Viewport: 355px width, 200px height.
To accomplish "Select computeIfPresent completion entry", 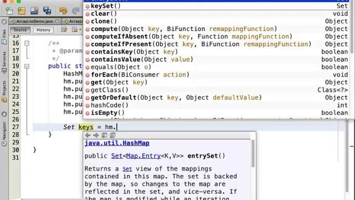I will click(217, 44).
